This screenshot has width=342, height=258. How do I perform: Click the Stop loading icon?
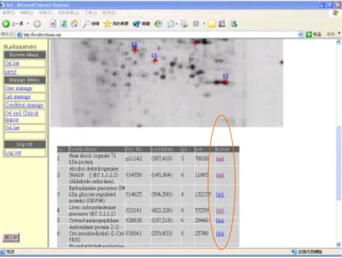pos(53,23)
